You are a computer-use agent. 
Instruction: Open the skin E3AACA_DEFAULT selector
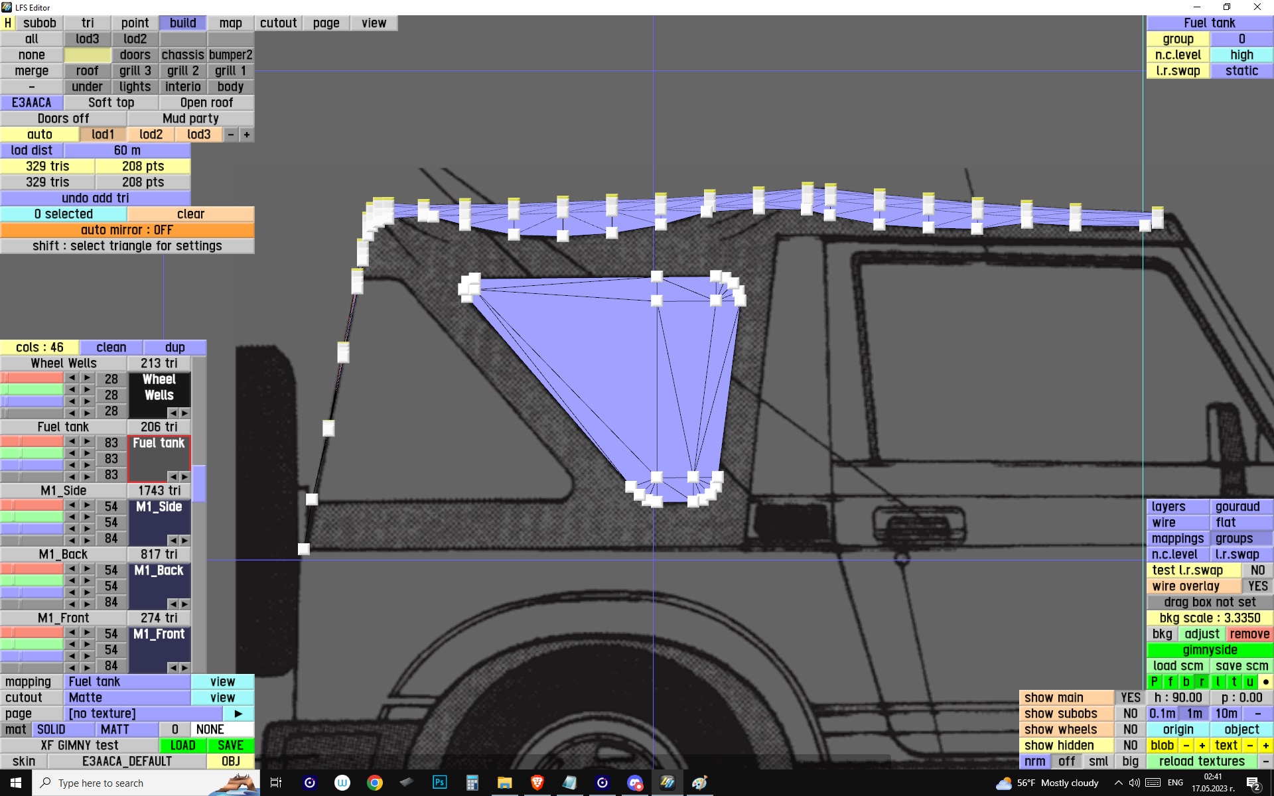point(127,761)
